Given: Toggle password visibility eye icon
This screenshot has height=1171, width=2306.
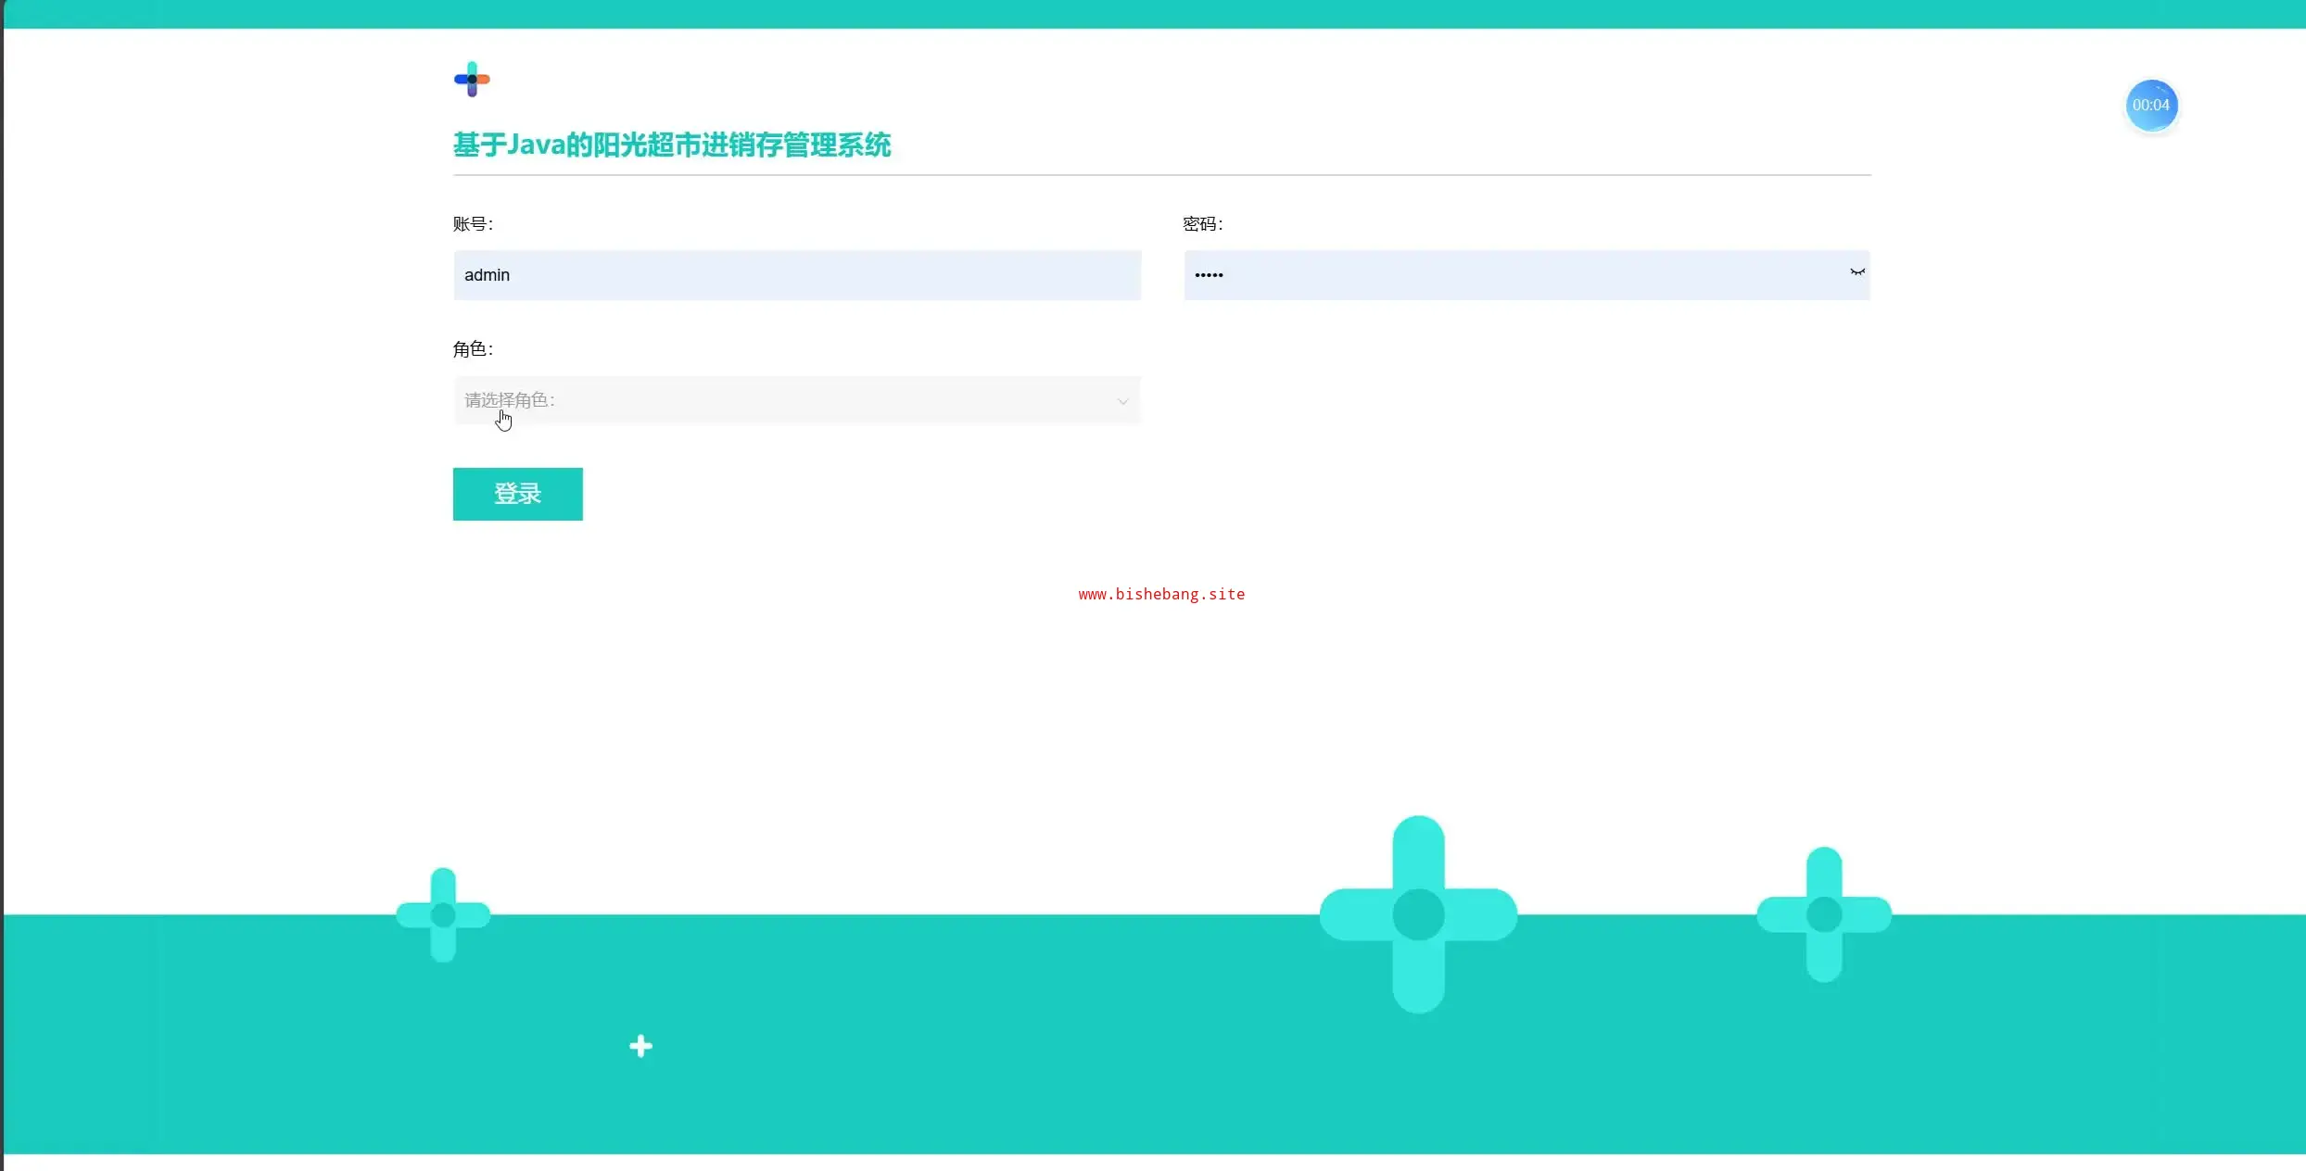Looking at the screenshot, I should (1856, 272).
